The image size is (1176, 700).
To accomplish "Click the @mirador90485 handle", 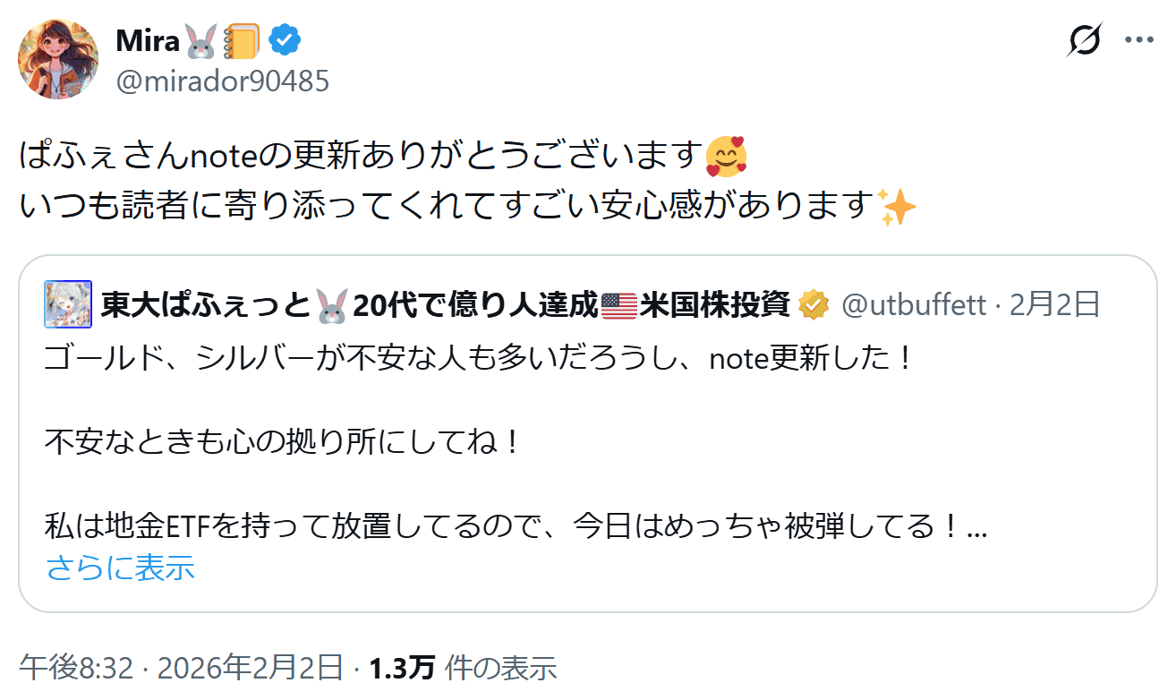I will point(222,81).
